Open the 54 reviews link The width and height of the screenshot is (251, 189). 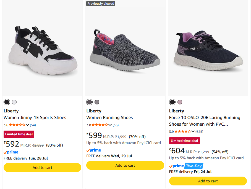tap(33, 125)
